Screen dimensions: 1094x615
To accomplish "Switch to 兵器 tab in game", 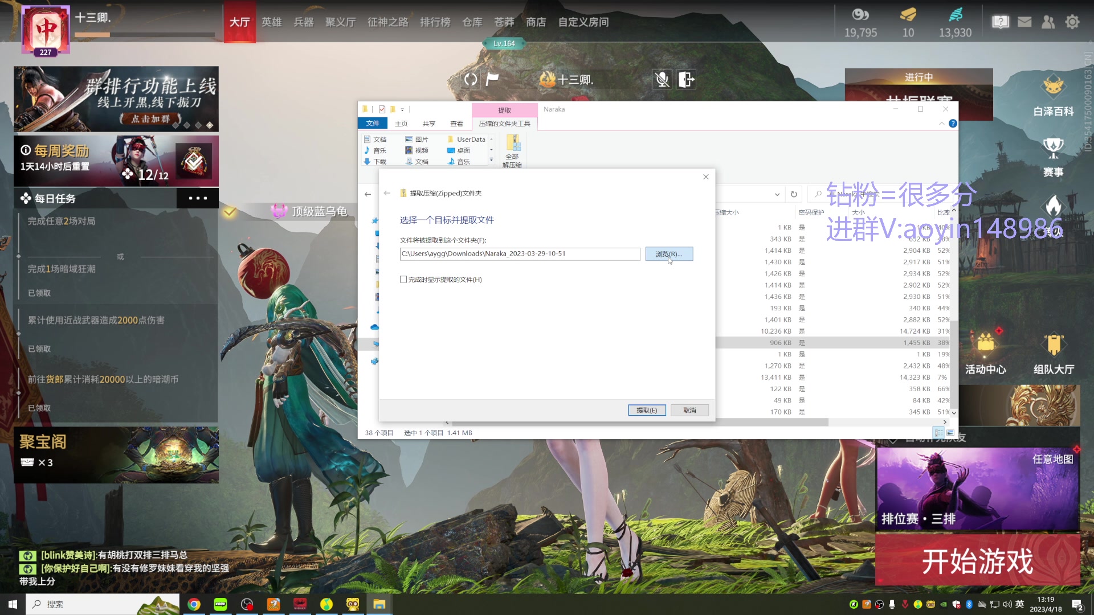I will (304, 22).
